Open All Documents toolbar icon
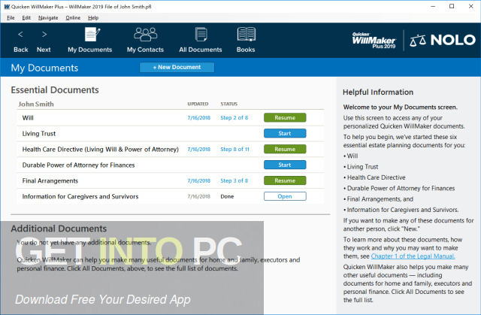Image resolution: width=481 pixels, height=315 pixels. [201, 40]
